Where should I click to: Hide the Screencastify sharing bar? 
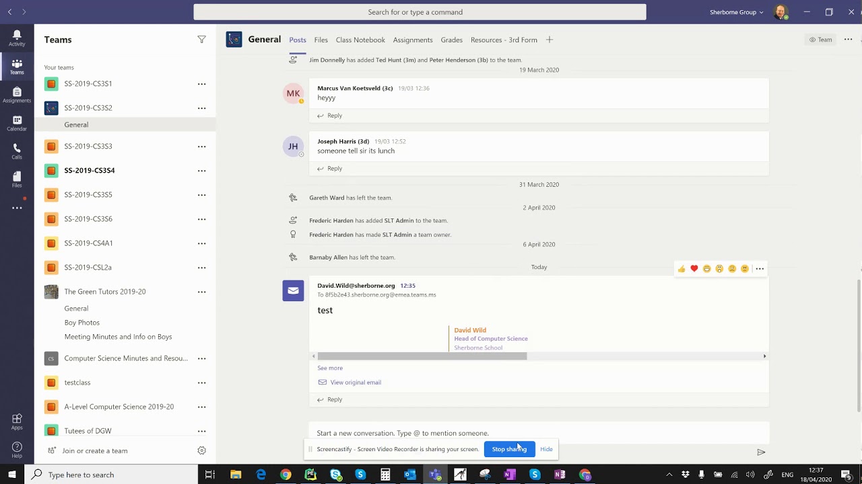[x=546, y=449]
